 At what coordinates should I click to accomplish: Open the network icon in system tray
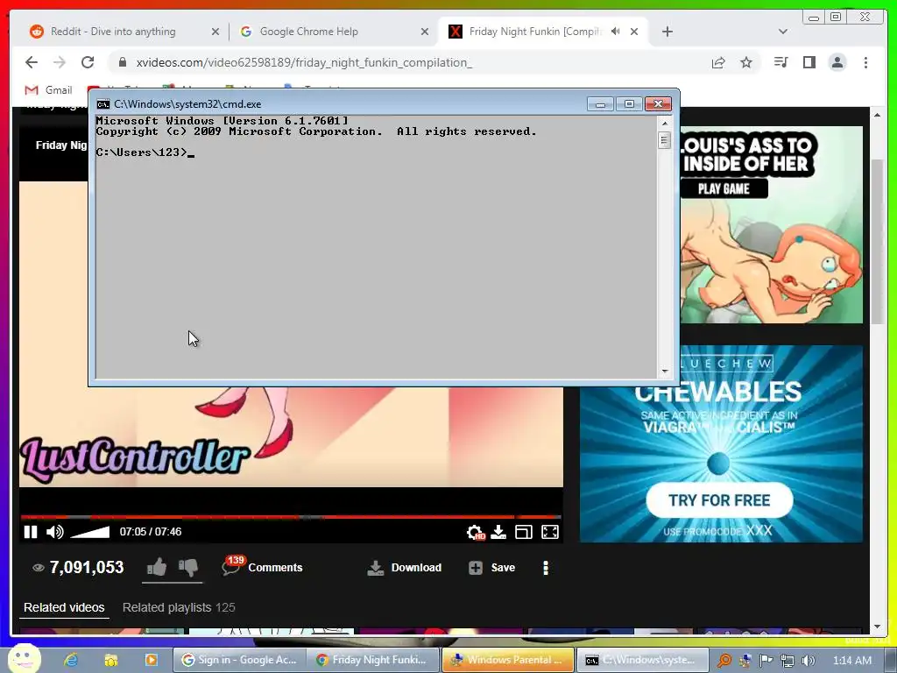click(x=787, y=661)
